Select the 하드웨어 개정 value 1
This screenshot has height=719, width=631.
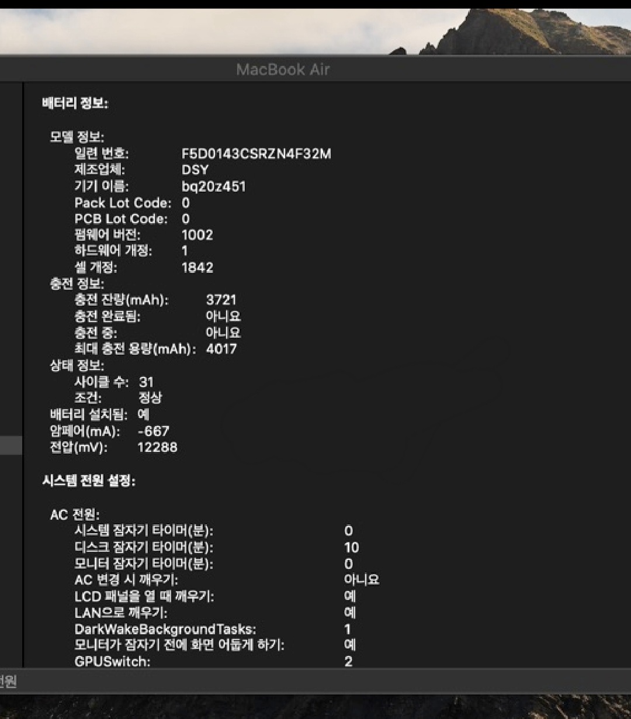click(185, 251)
